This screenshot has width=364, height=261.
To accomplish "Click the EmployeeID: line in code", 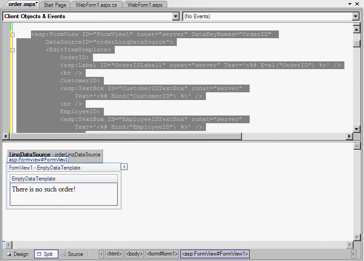I will [80, 111].
